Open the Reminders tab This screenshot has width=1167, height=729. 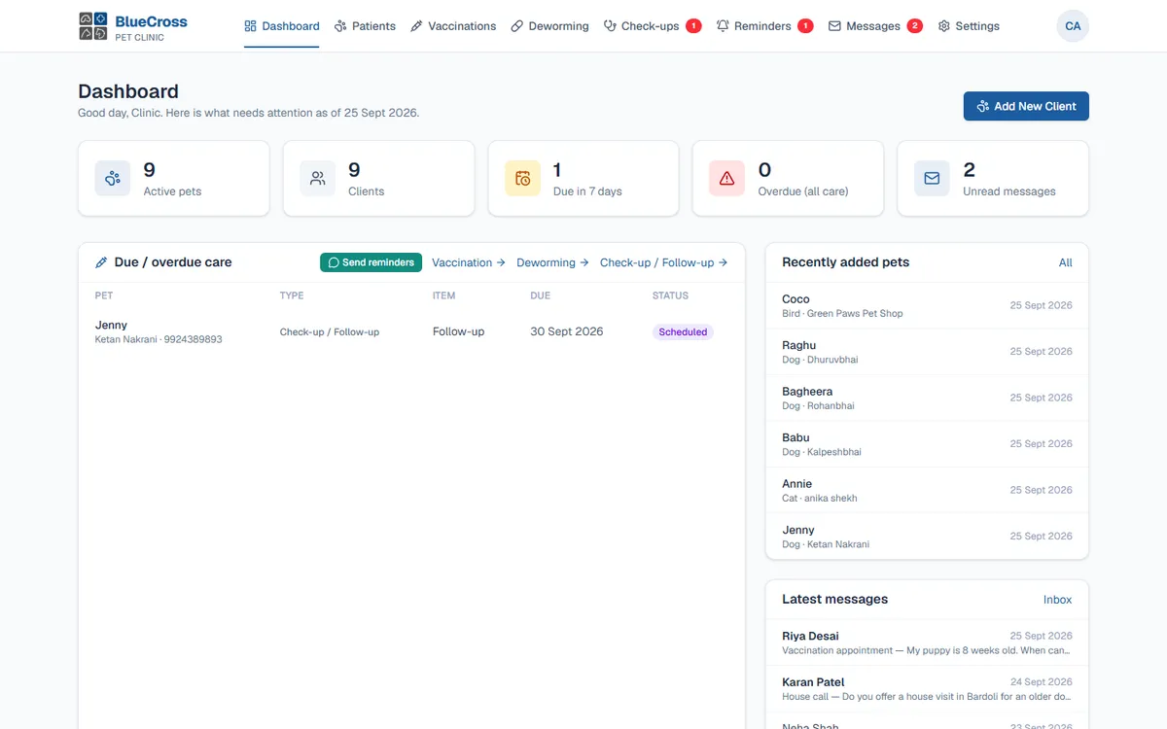[x=765, y=26]
